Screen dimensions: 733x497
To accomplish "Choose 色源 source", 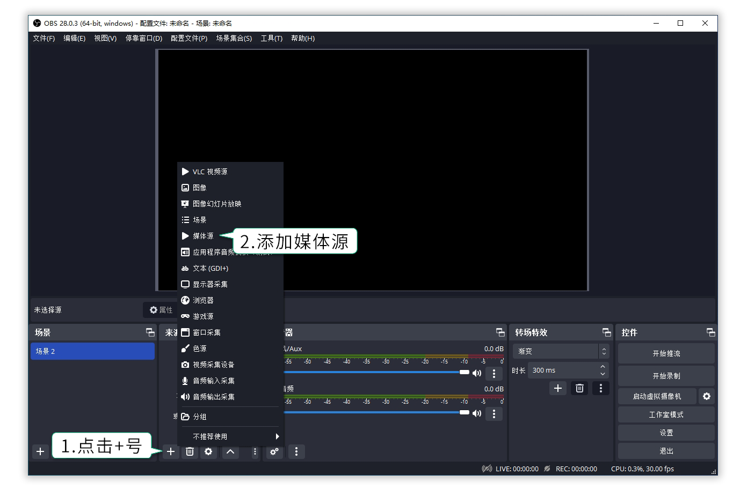I will tap(230, 348).
